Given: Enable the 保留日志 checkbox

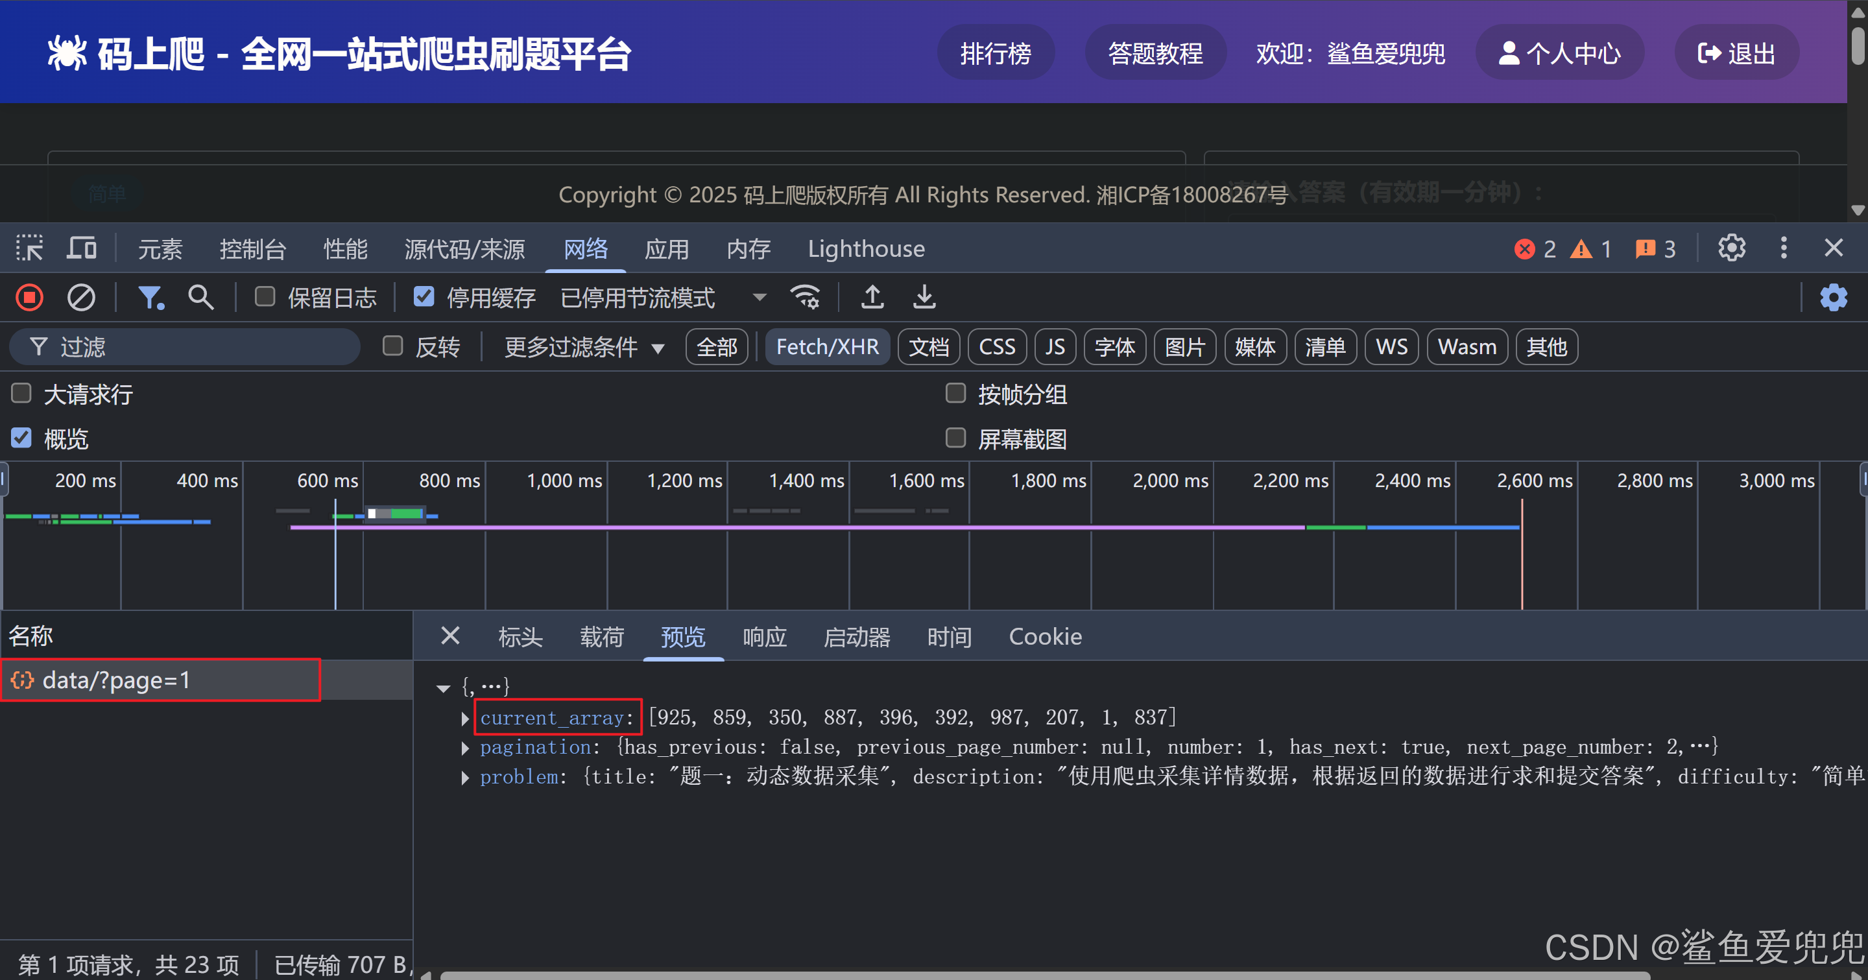Looking at the screenshot, I should (x=265, y=297).
